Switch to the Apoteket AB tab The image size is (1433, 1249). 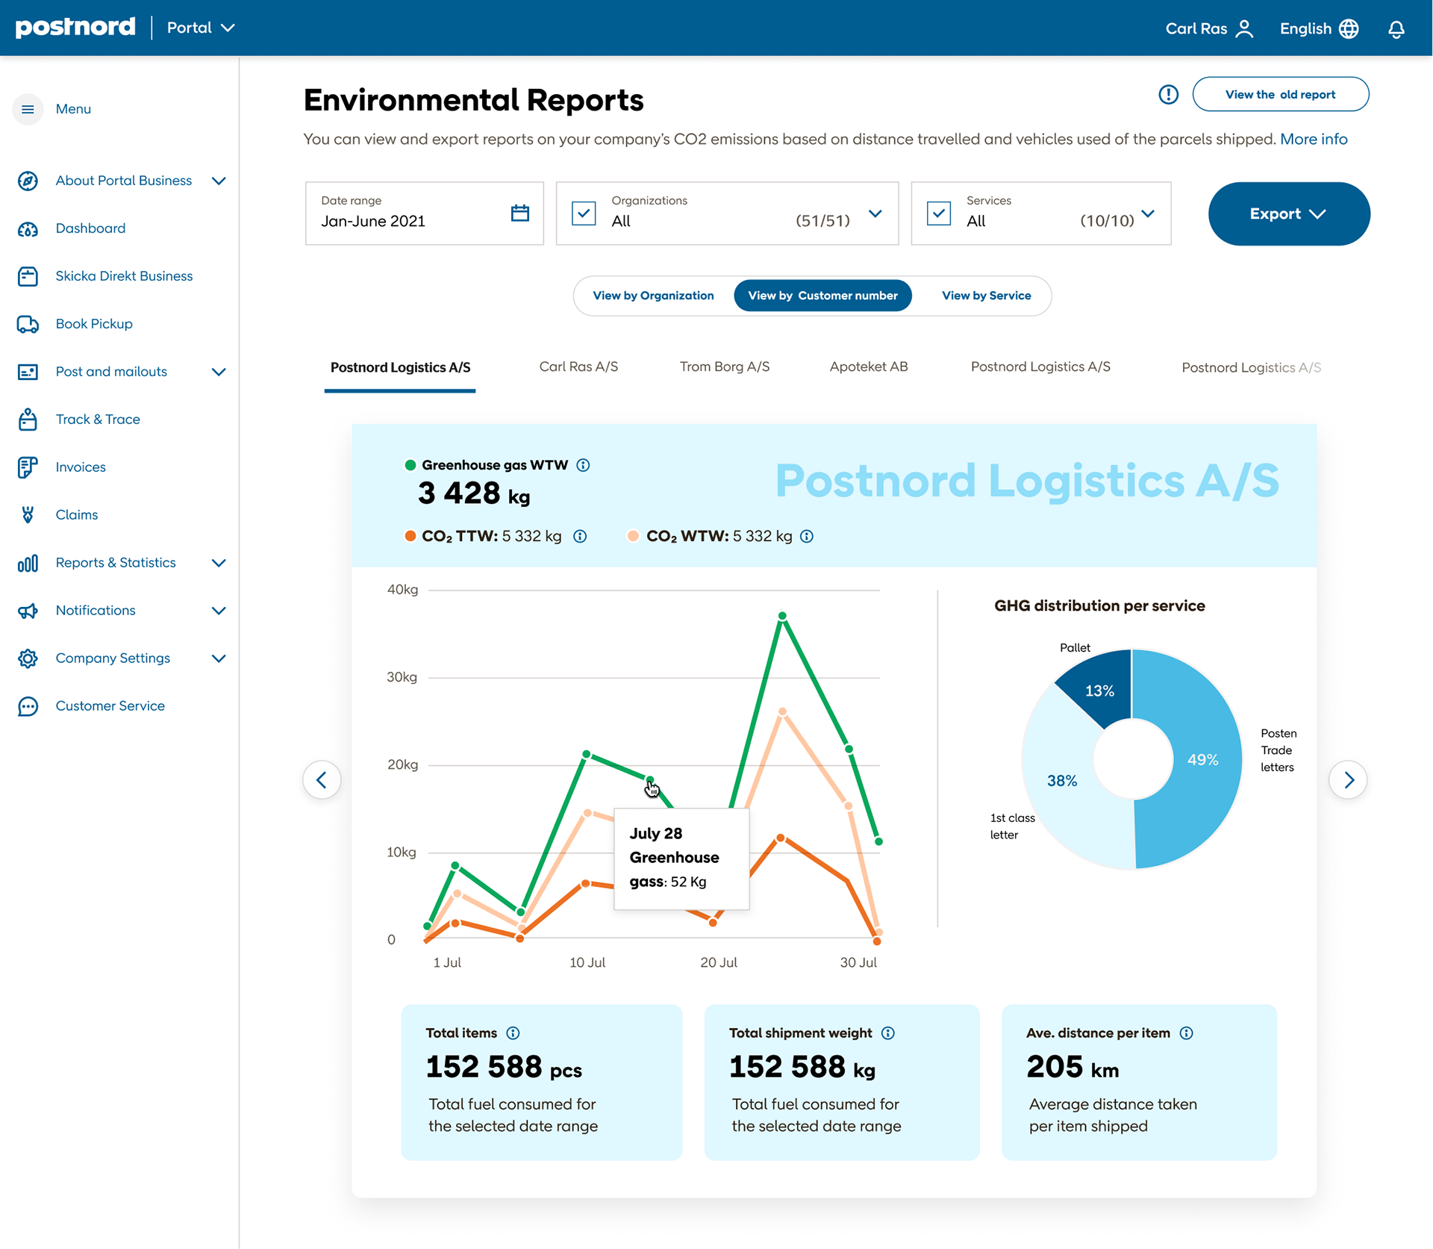868,367
